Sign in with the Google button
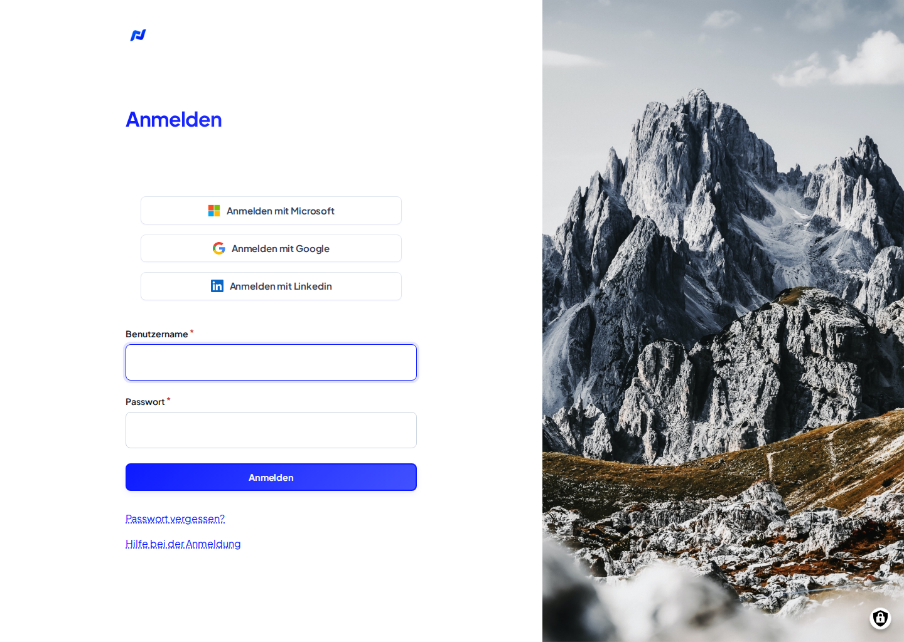 pyautogui.click(x=271, y=248)
